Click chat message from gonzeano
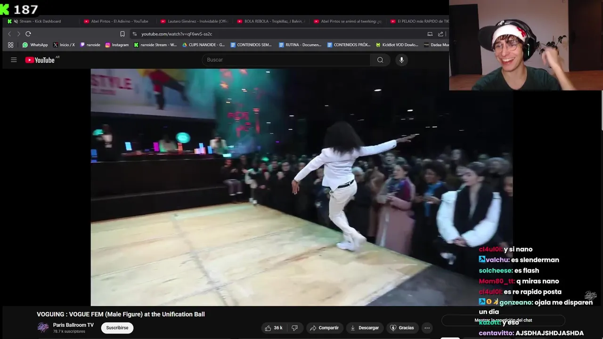The image size is (603, 339). (x=536, y=307)
